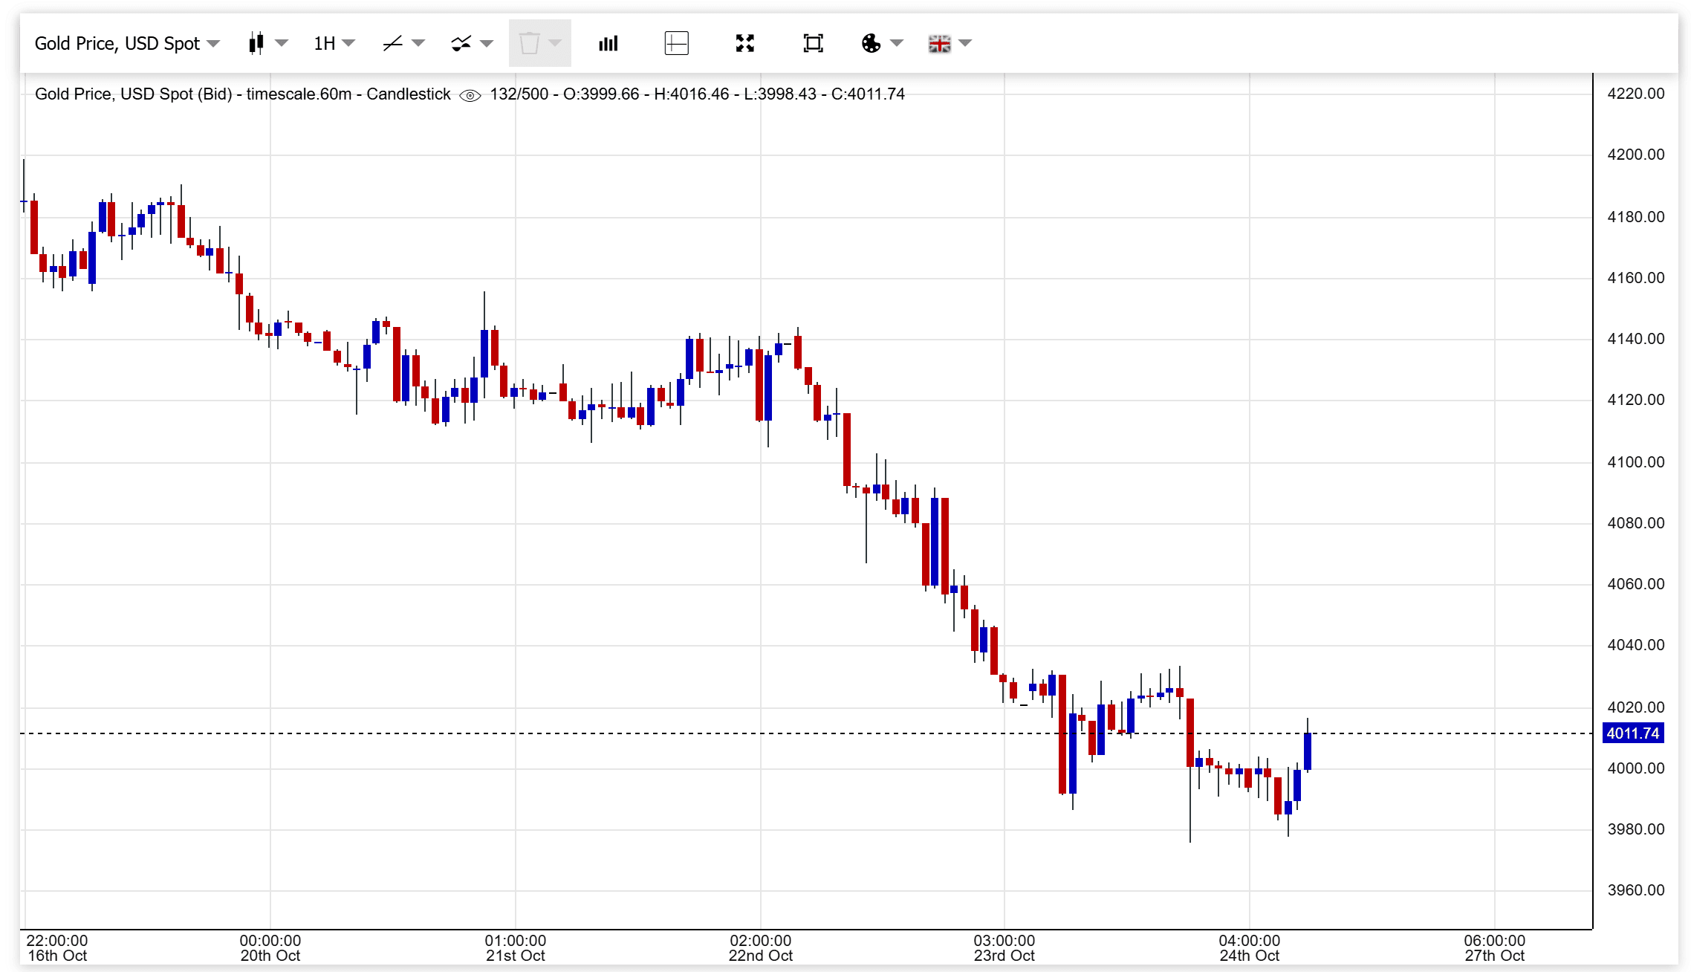Click the '20th Oct' time axis label
1691x972 pixels.
(x=270, y=956)
